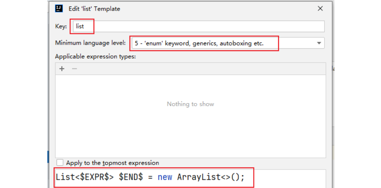Click the dialog title "Edit 'list' Template"
Image resolution: width=381 pixels, height=188 pixels.
(x=94, y=9)
